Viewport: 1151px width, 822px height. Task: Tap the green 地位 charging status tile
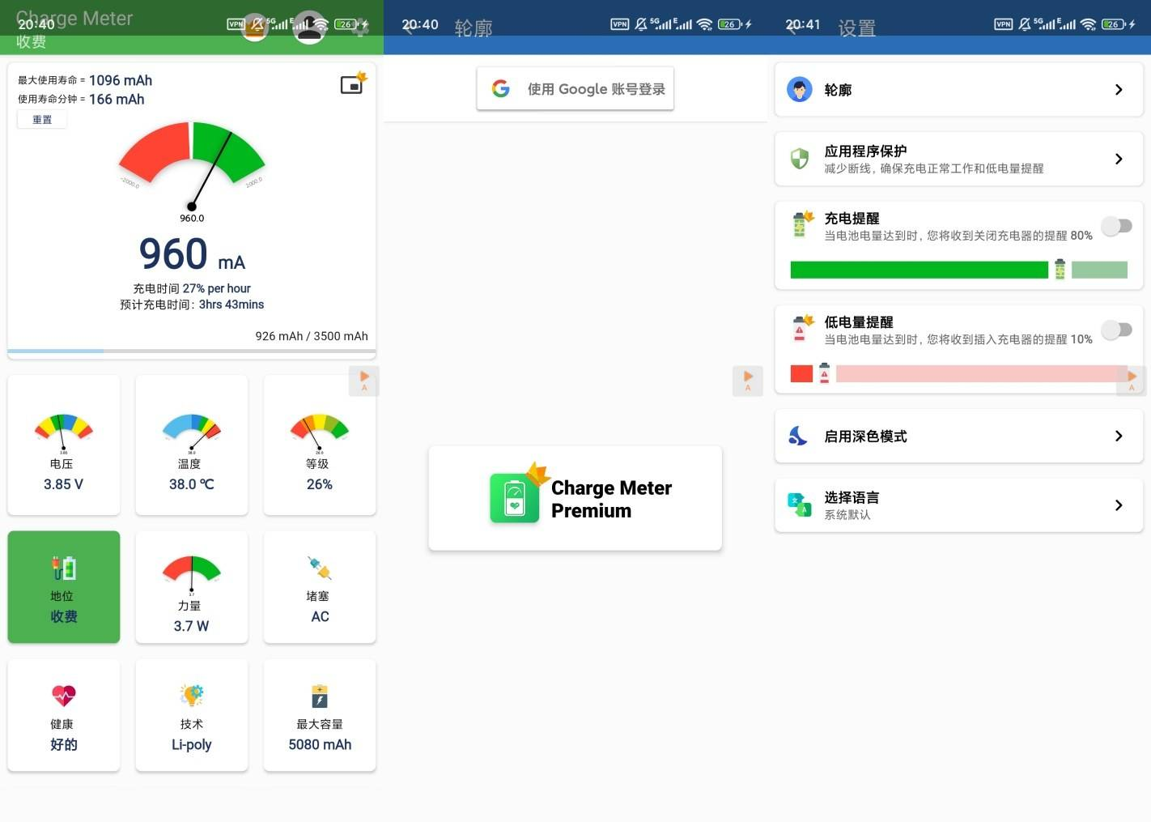tap(64, 587)
